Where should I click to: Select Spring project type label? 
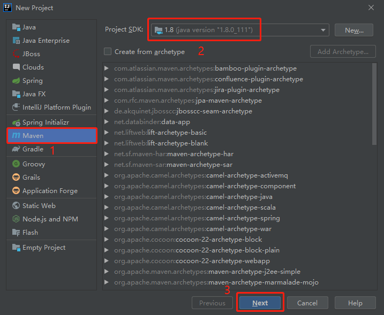coord(33,81)
